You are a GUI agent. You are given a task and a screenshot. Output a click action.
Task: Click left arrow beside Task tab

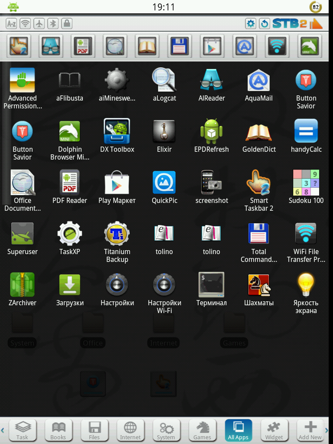(3, 431)
